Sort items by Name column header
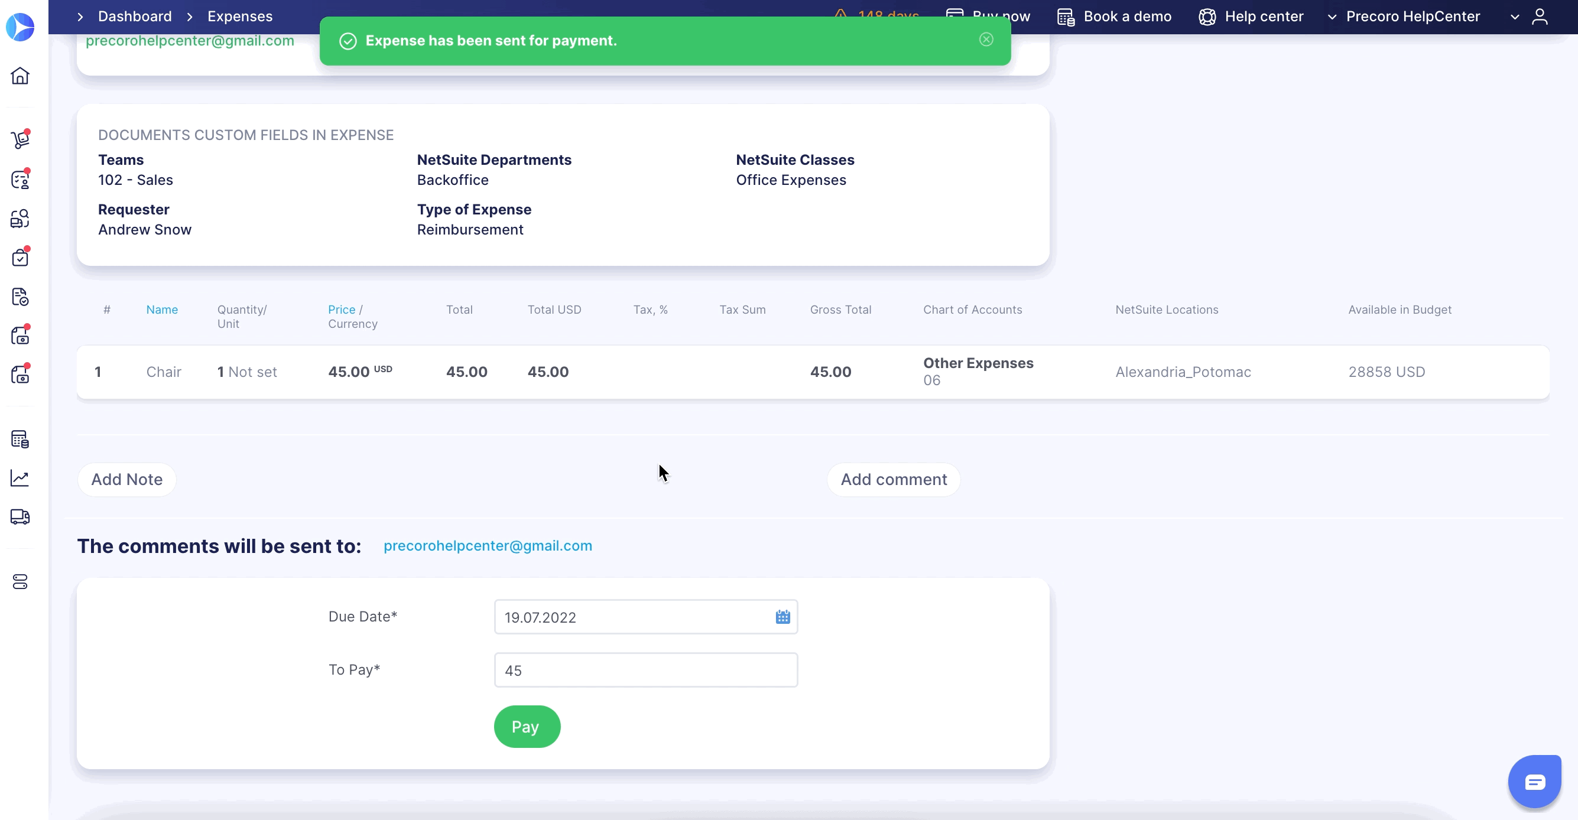Screen dimensions: 1578x820 (162, 310)
